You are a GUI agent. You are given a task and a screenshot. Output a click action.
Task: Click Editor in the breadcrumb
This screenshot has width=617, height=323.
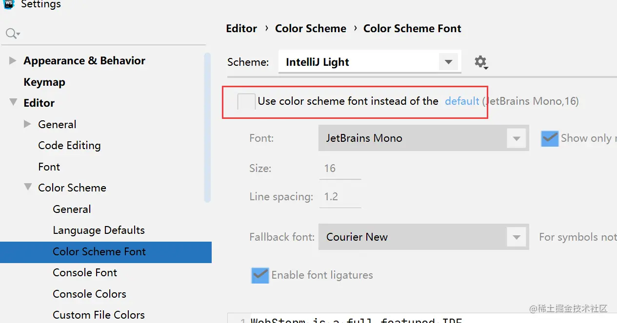click(x=241, y=29)
